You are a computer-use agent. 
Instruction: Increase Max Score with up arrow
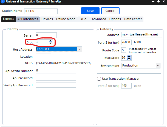pyautogui.click(x=129, y=56)
